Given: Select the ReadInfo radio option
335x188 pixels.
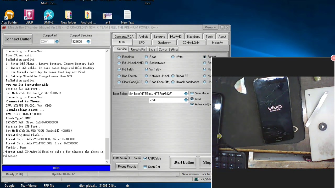Looking at the screenshot, I should (126, 57).
